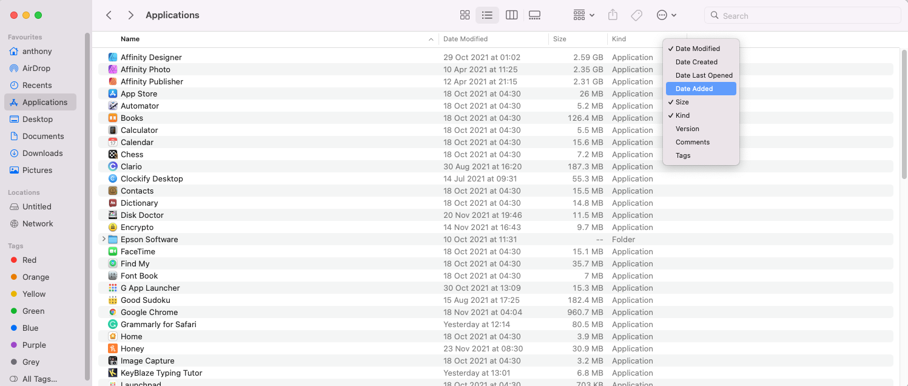Open the anthony home folder

coord(40,51)
